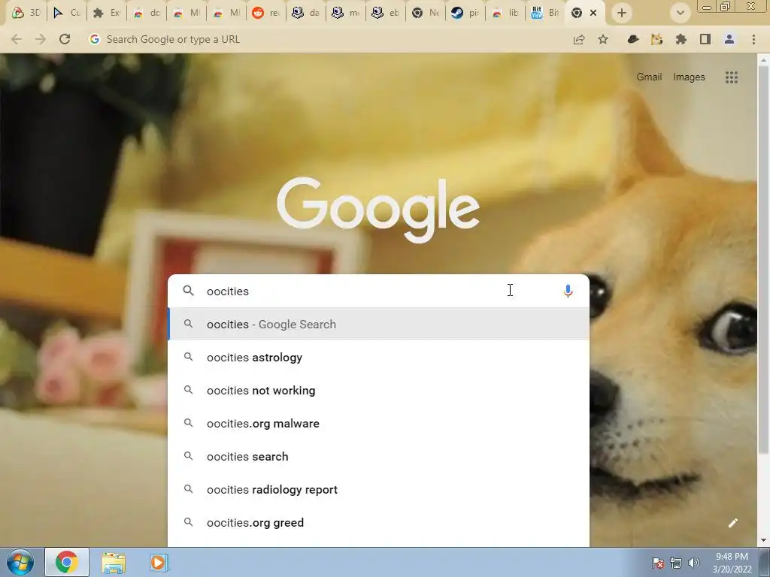The height and width of the screenshot is (577, 770).
Task: Pick suggestion 'oocities.org malware'
Action: 379,423
